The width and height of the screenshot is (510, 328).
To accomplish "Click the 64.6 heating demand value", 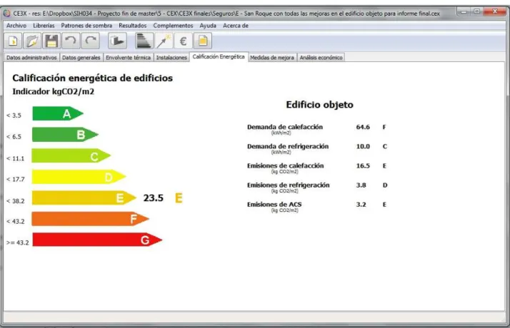I will (363, 127).
